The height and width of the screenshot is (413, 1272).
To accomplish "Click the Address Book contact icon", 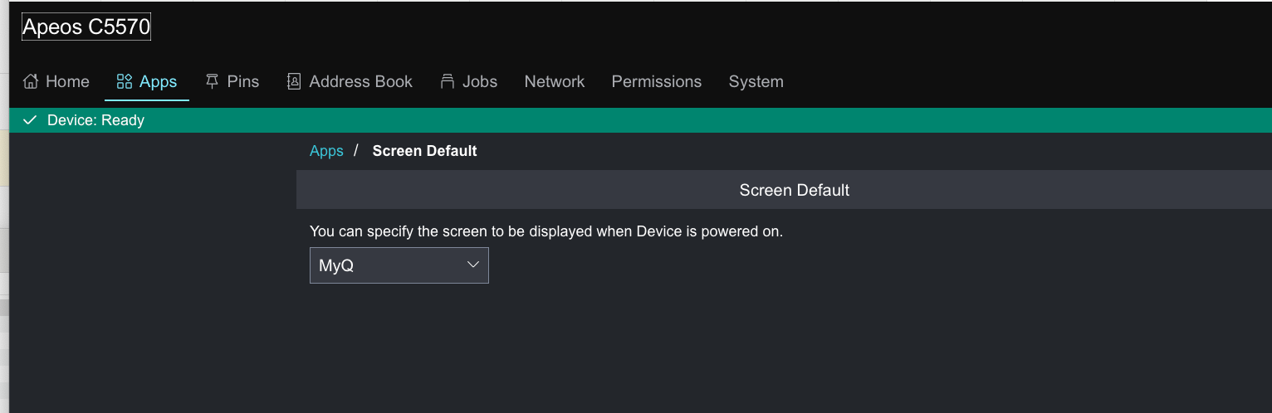I will pyautogui.click(x=294, y=81).
